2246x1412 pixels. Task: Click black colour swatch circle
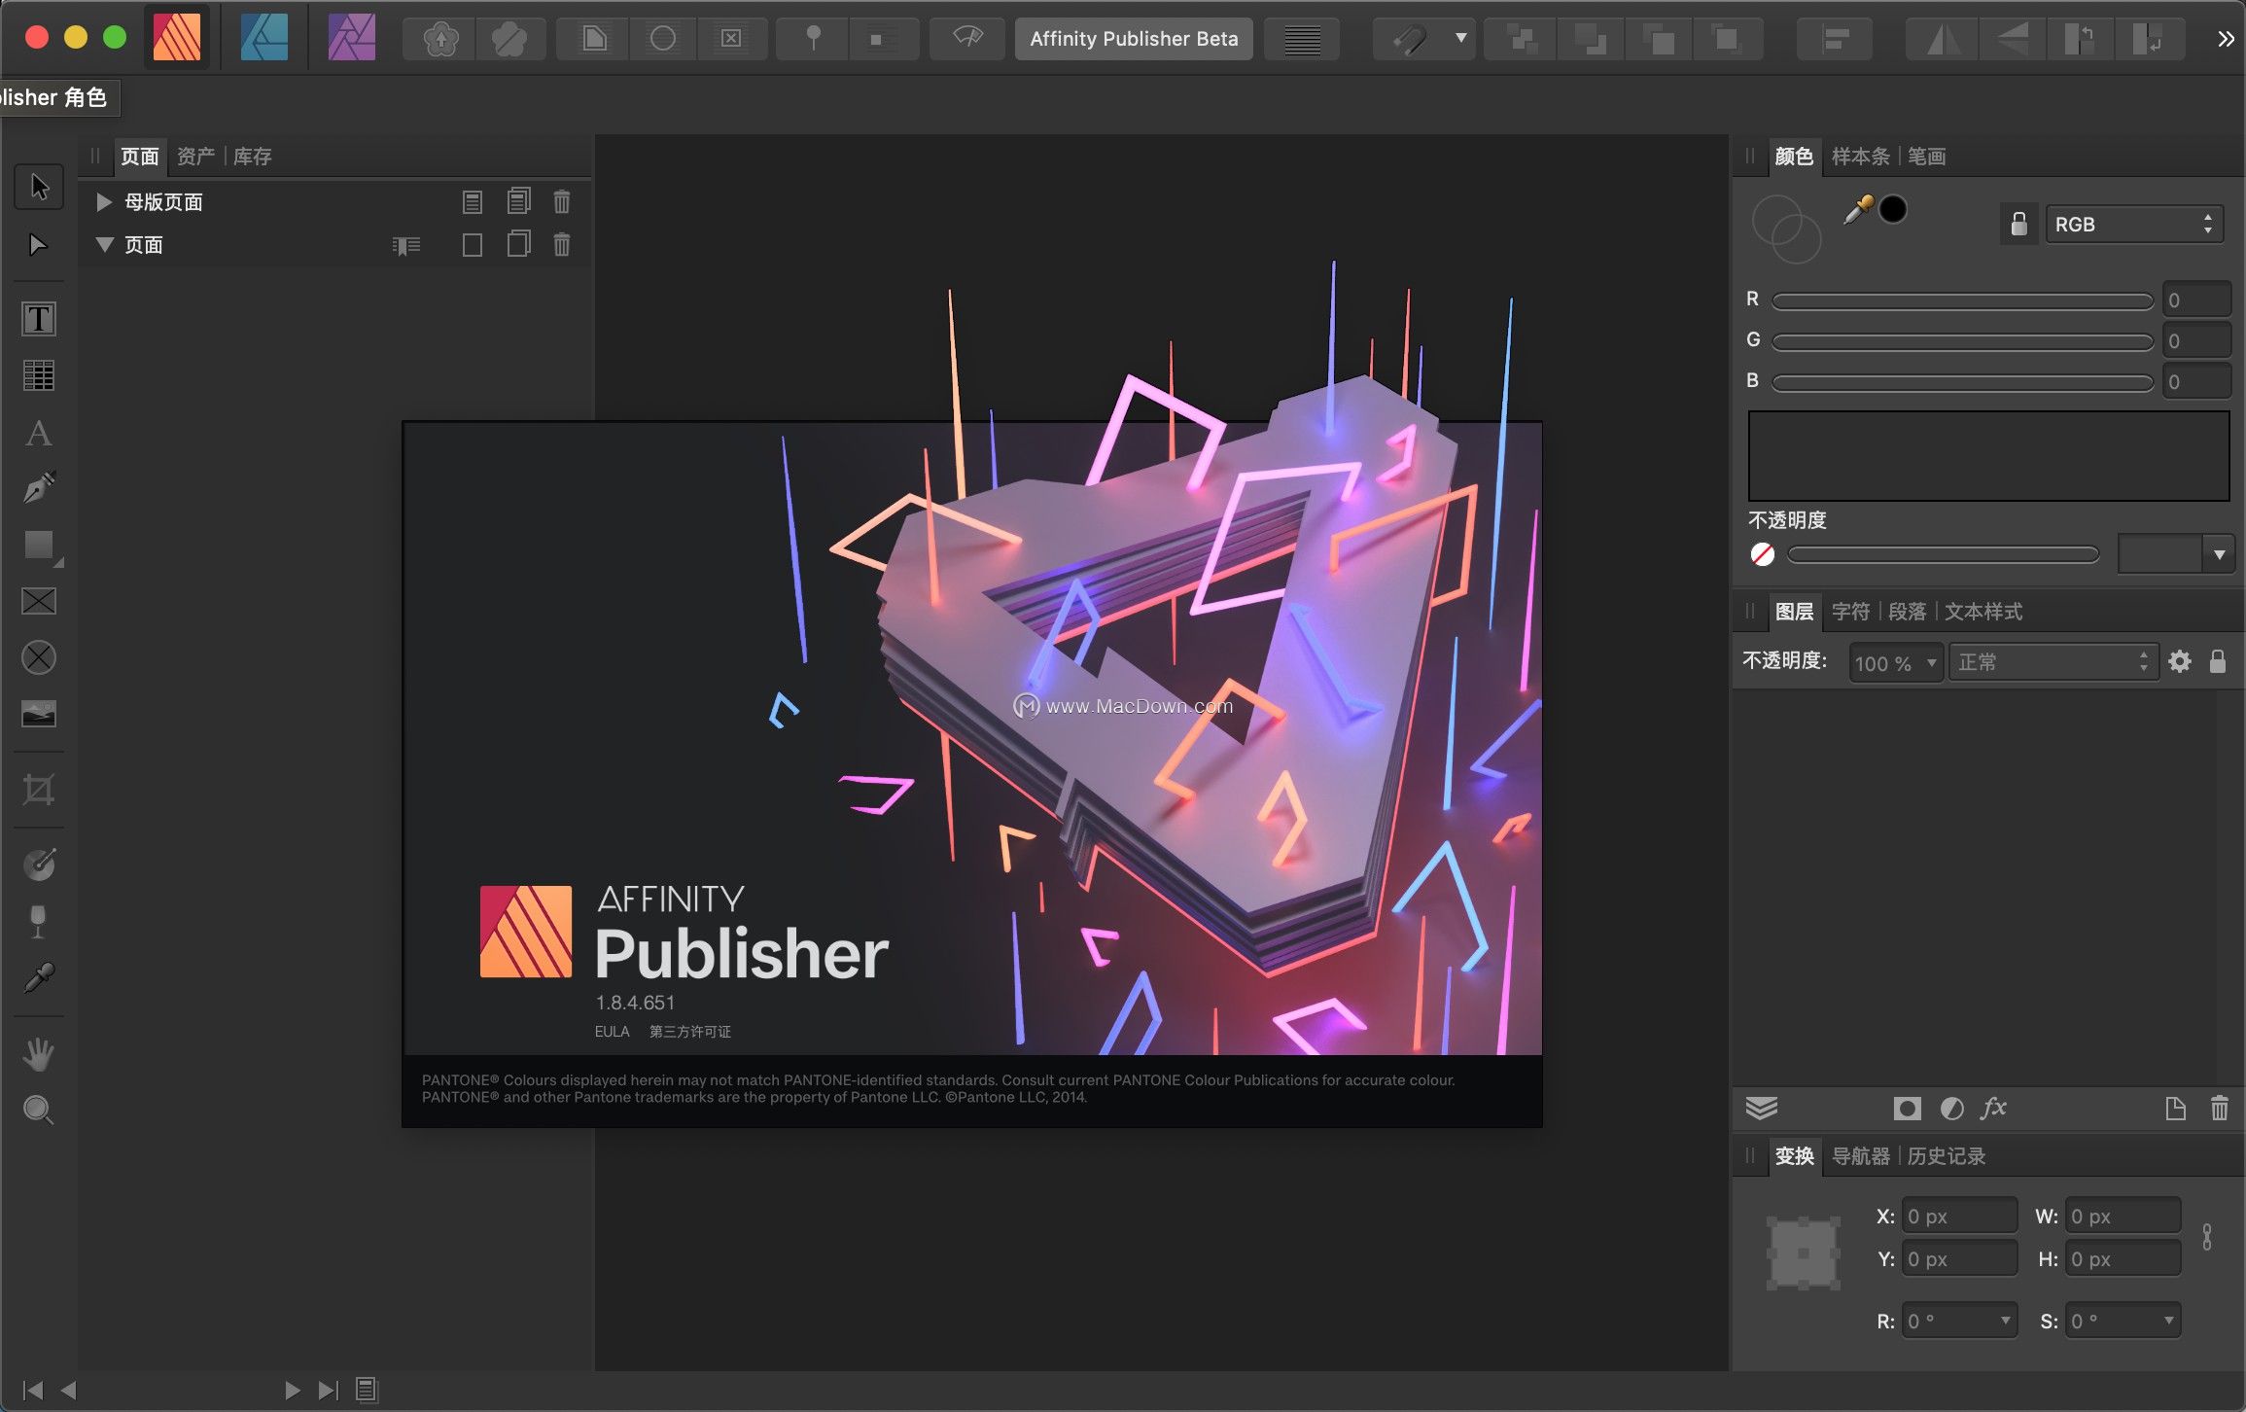(x=1892, y=209)
